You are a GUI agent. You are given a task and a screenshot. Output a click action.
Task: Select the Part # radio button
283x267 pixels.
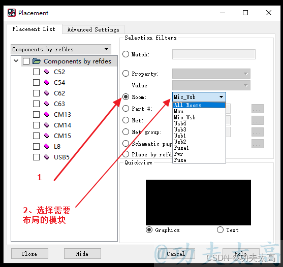coord(126,109)
